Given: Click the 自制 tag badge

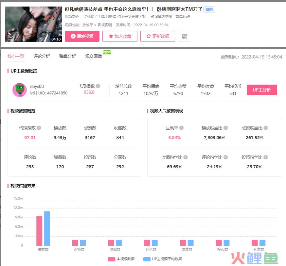Looking at the screenshot, I should [209, 9].
